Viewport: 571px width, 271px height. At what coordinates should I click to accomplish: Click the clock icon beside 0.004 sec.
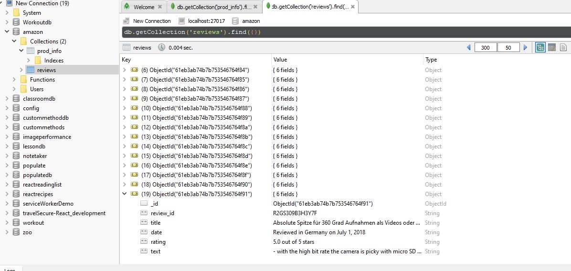[162, 47]
